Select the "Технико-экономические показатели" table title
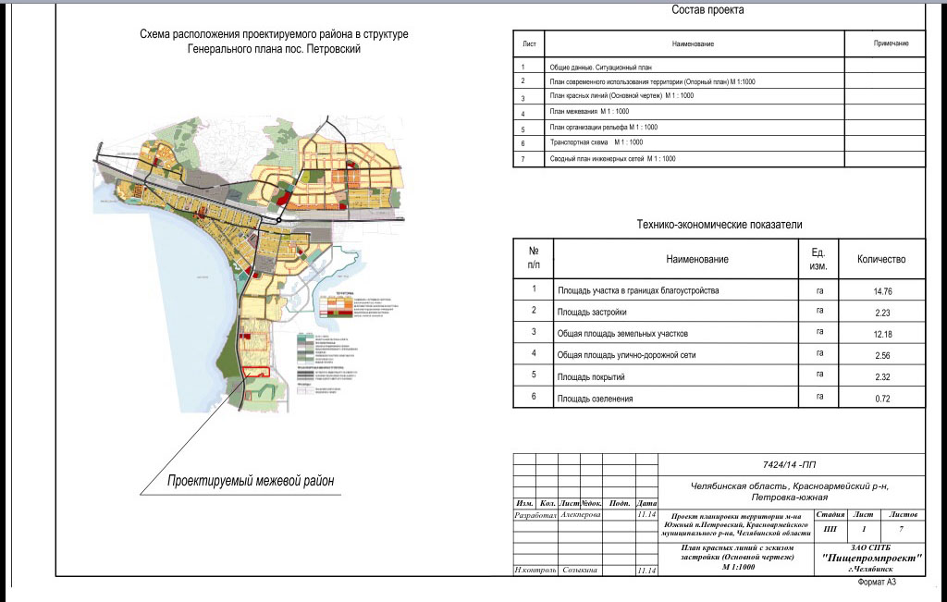 tap(719, 225)
